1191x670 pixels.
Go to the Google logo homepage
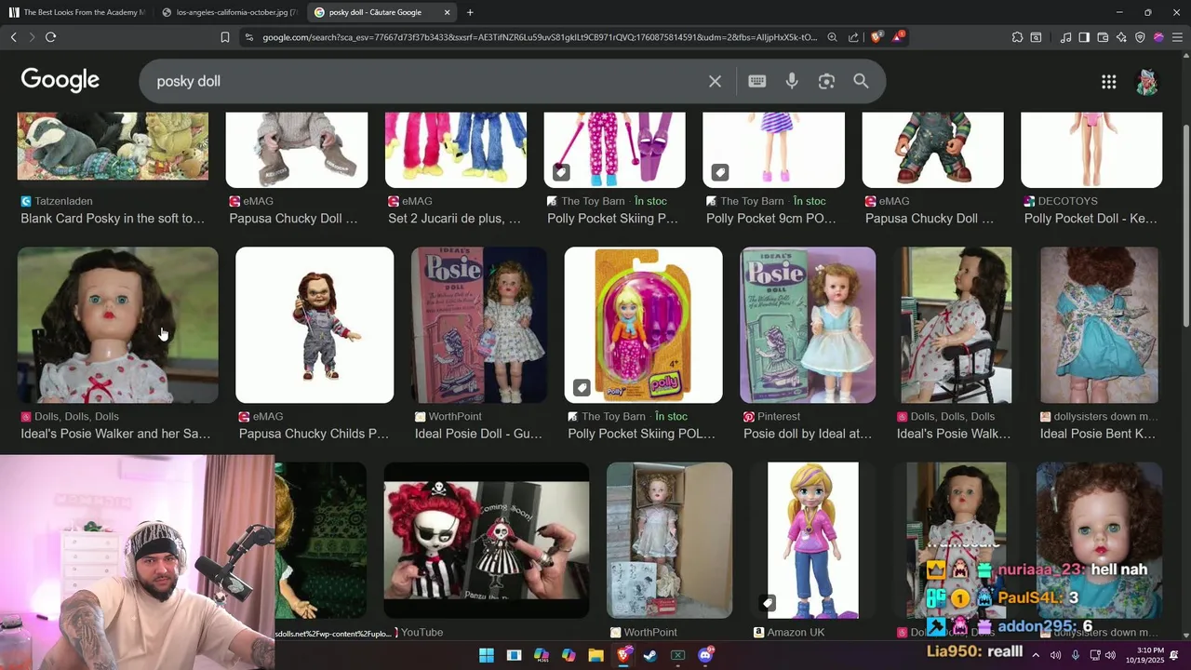[x=60, y=80]
